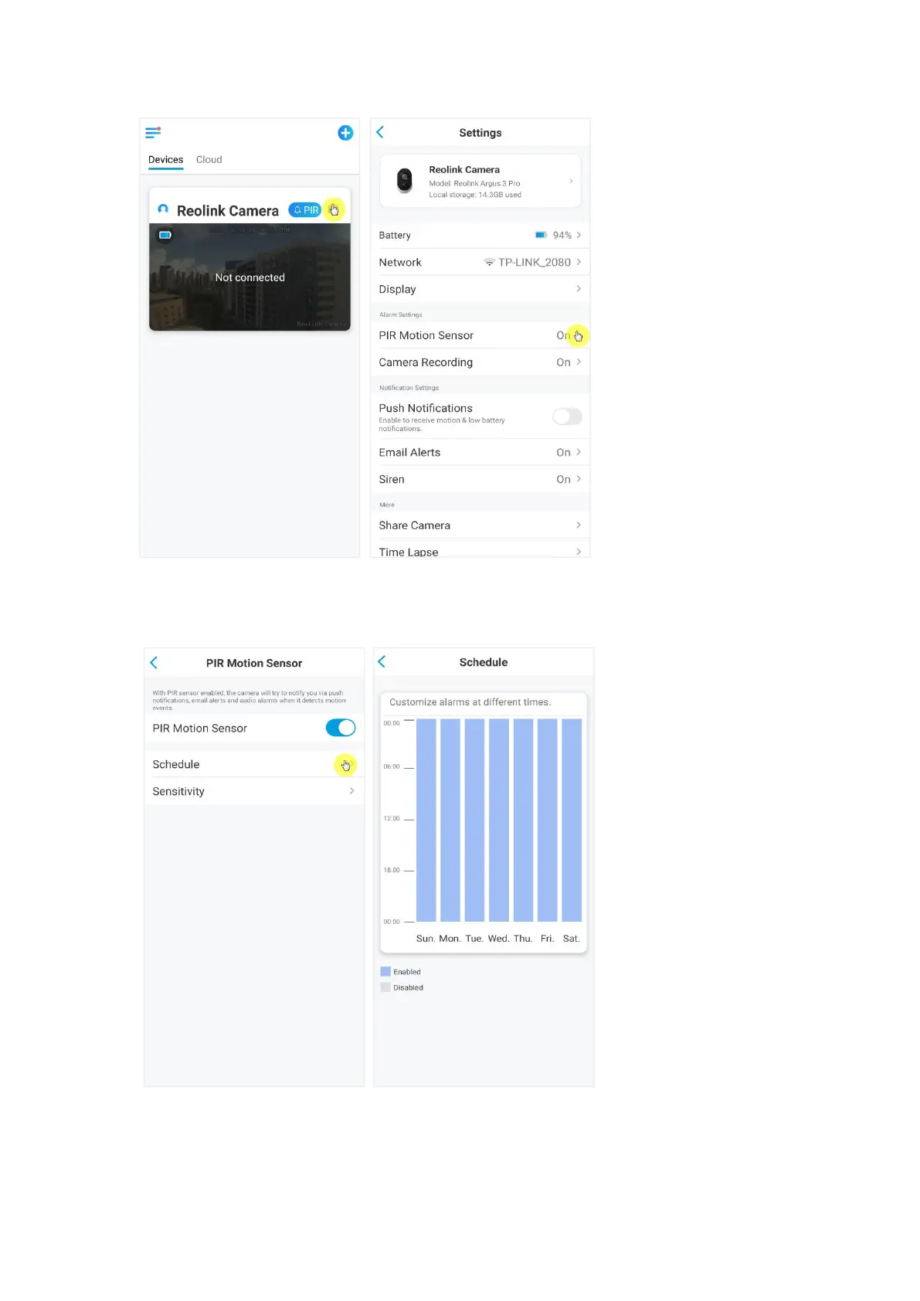Select the Devices tab

(165, 160)
